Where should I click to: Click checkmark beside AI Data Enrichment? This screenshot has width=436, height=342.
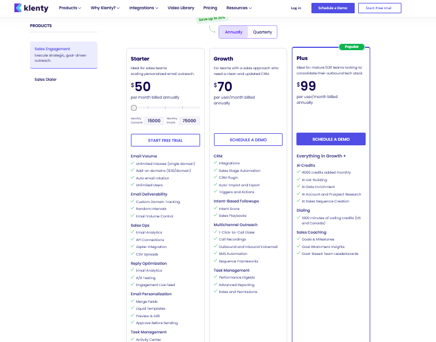(x=298, y=186)
